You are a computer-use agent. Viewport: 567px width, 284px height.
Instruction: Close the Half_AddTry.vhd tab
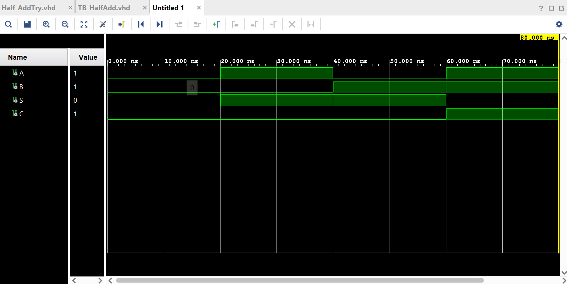point(70,8)
